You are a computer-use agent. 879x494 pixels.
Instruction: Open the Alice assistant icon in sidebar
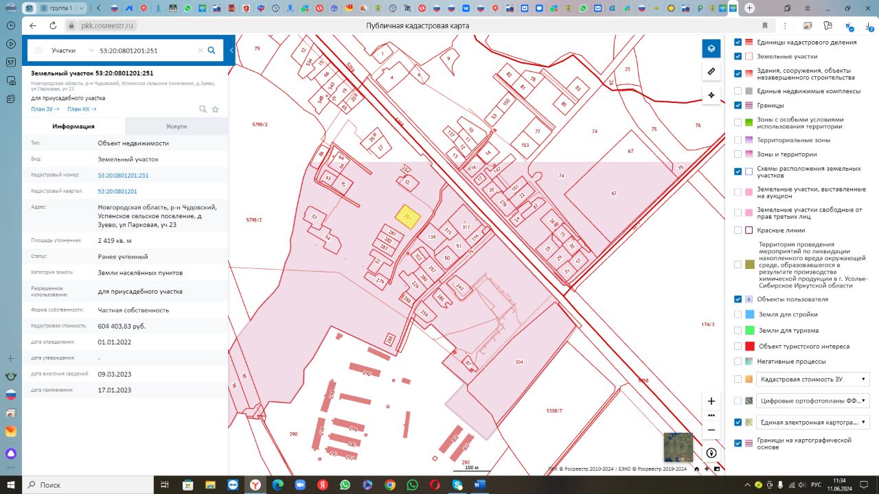click(x=10, y=454)
